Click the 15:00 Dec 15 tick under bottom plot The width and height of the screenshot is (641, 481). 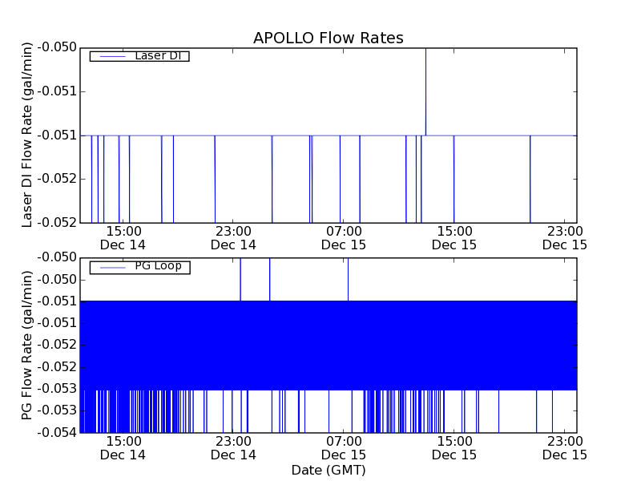tap(454, 447)
